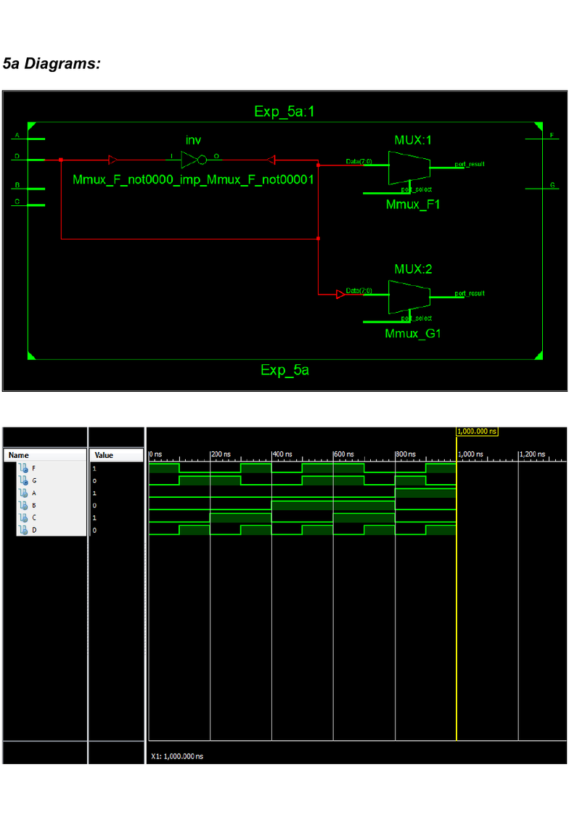The width and height of the screenshot is (569, 836).
Task: Click the 5a Diagrams heading
Action: coord(52,64)
